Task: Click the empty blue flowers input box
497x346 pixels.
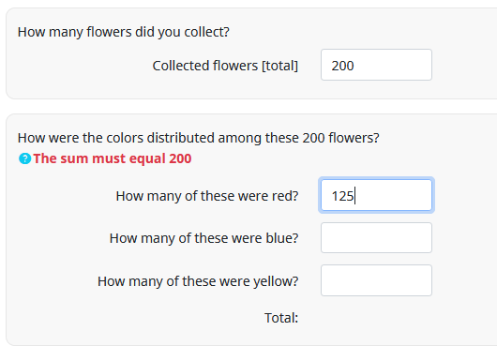Action: 376,237
